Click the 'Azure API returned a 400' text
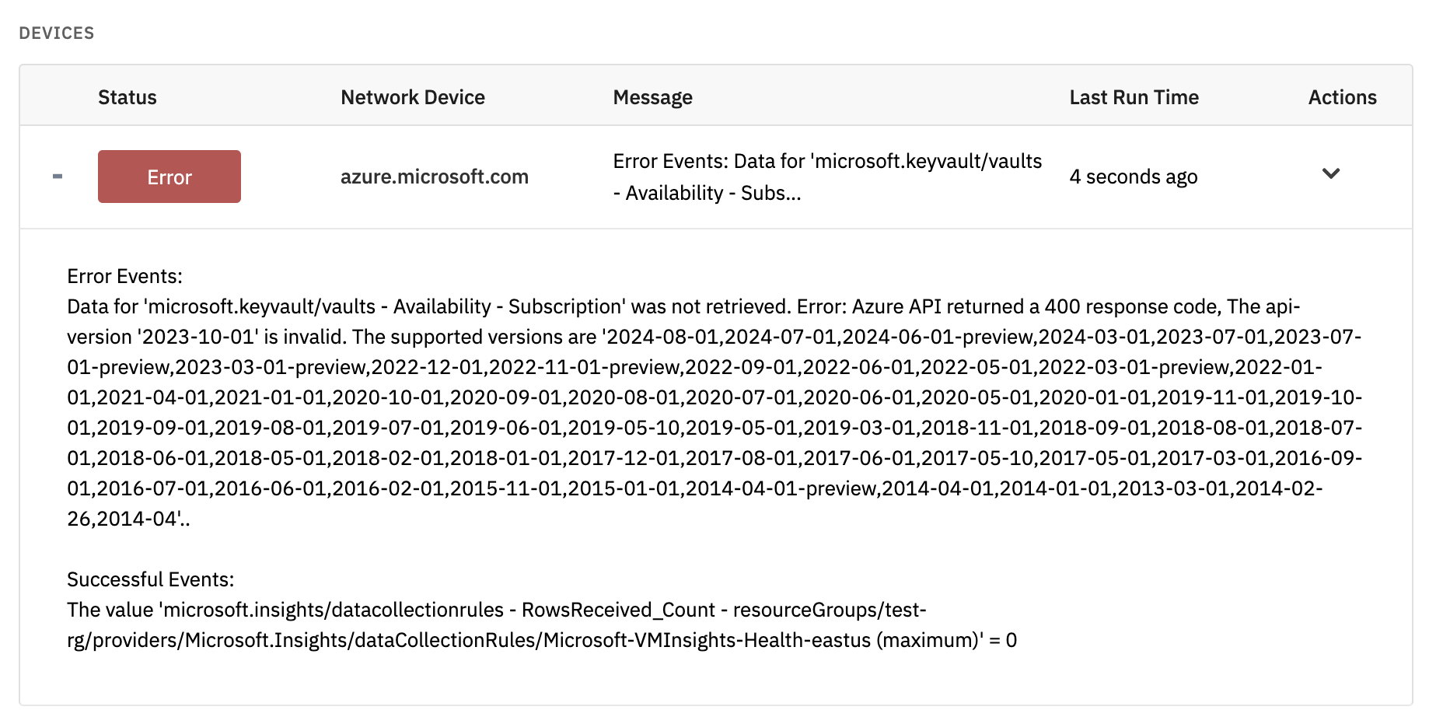This screenshot has width=1429, height=717. (x=961, y=306)
